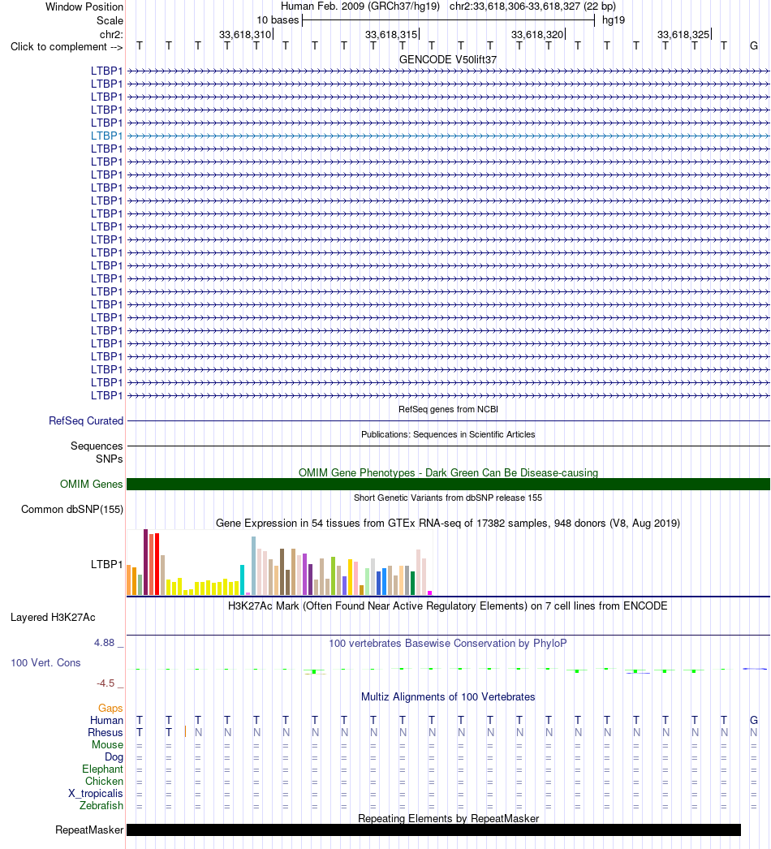Click the tallest maroon bar in the GTEx chart
This screenshot has height=849, width=771.
145,562
